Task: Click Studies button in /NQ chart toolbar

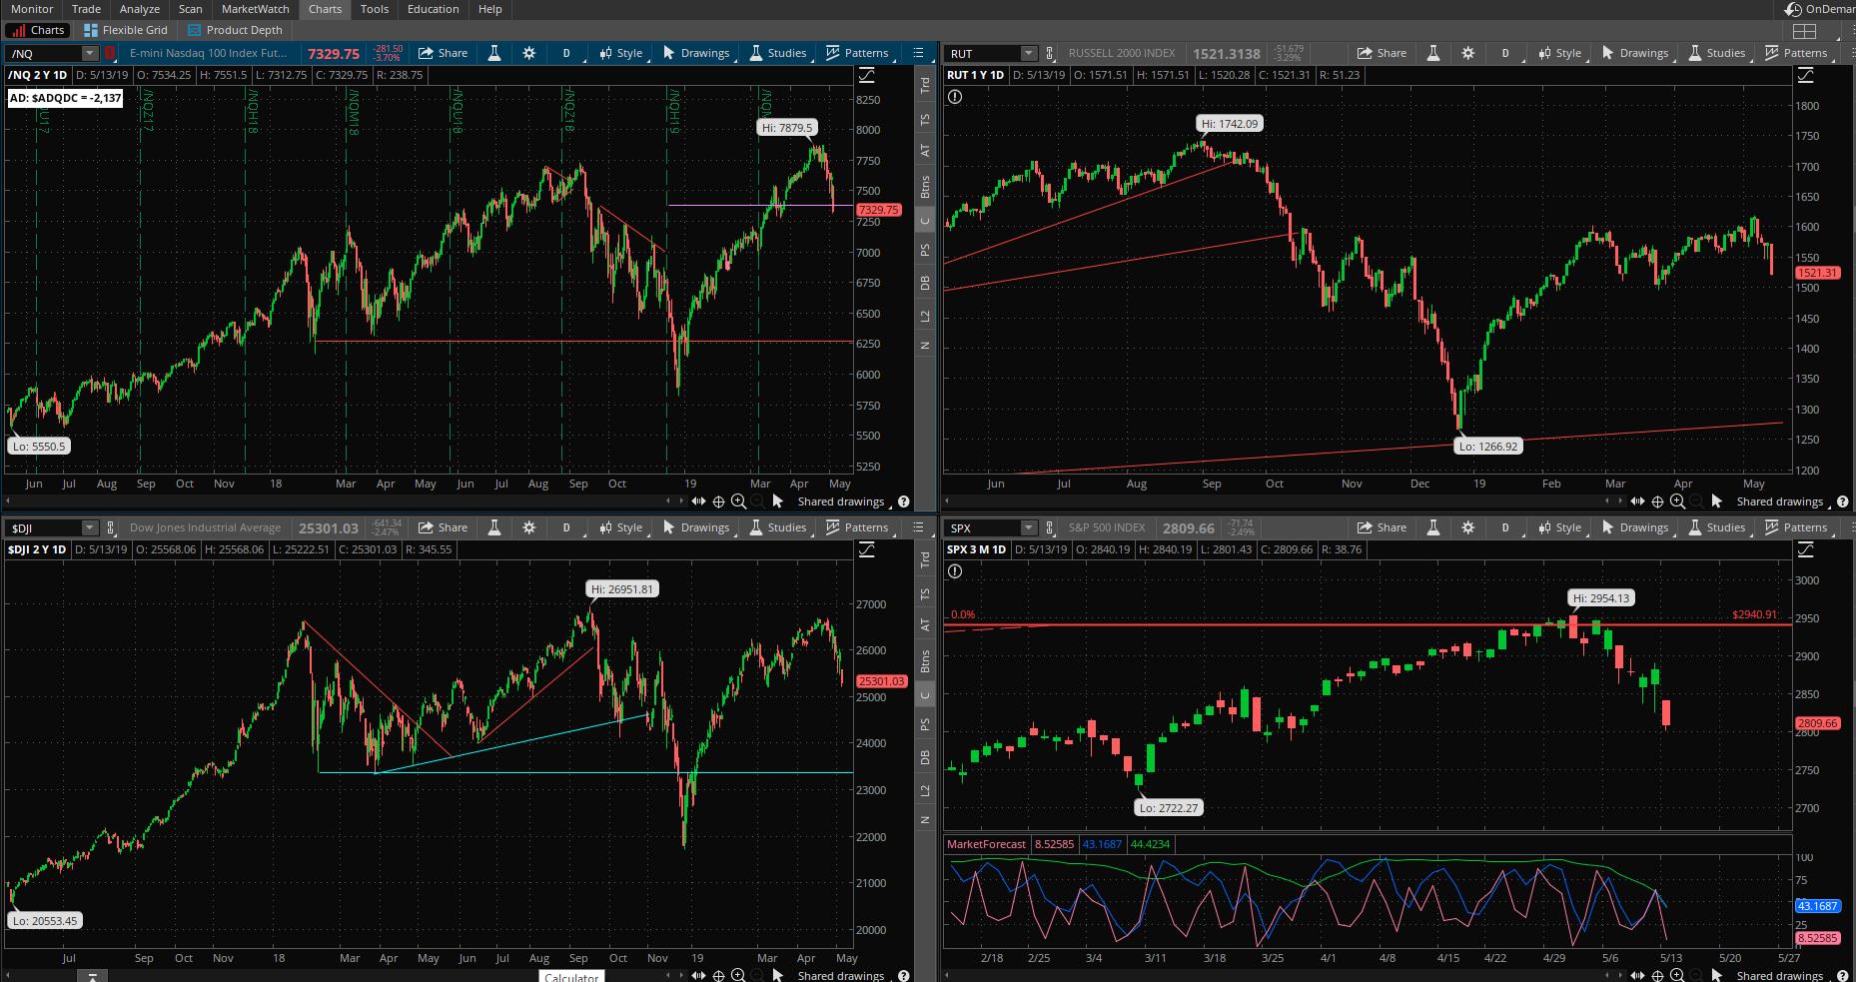Action: tap(777, 53)
